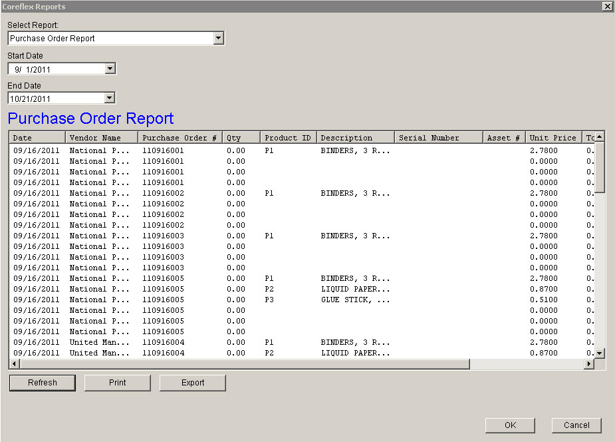
Task: Open the Select Report dropdown arrow
Action: [219, 38]
